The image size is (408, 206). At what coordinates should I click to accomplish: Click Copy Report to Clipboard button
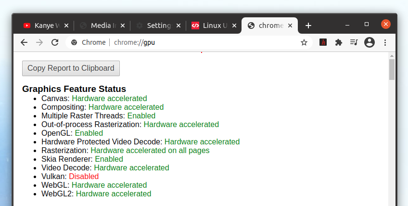tap(71, 68)
